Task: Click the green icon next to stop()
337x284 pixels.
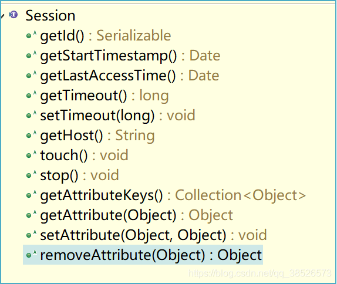Action: [31, 175]
